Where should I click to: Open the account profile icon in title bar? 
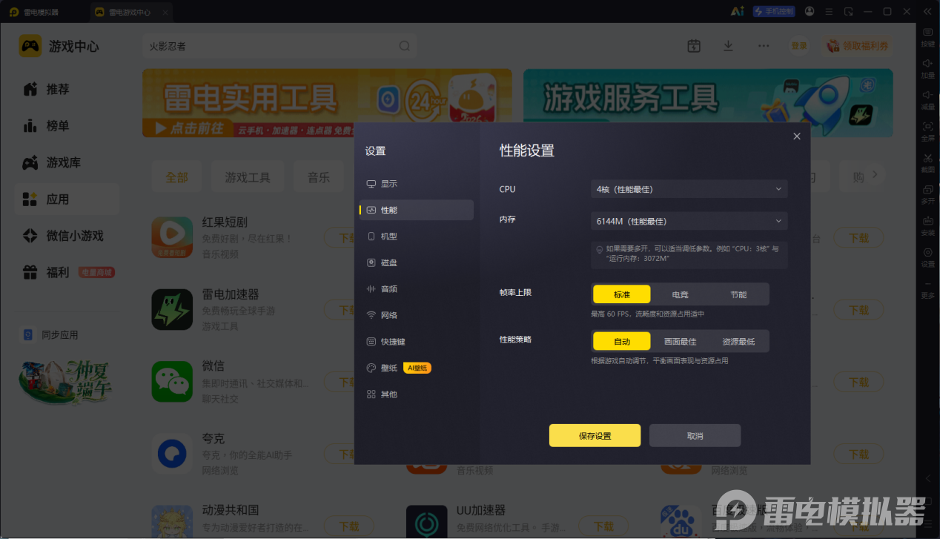click(810, 11)
